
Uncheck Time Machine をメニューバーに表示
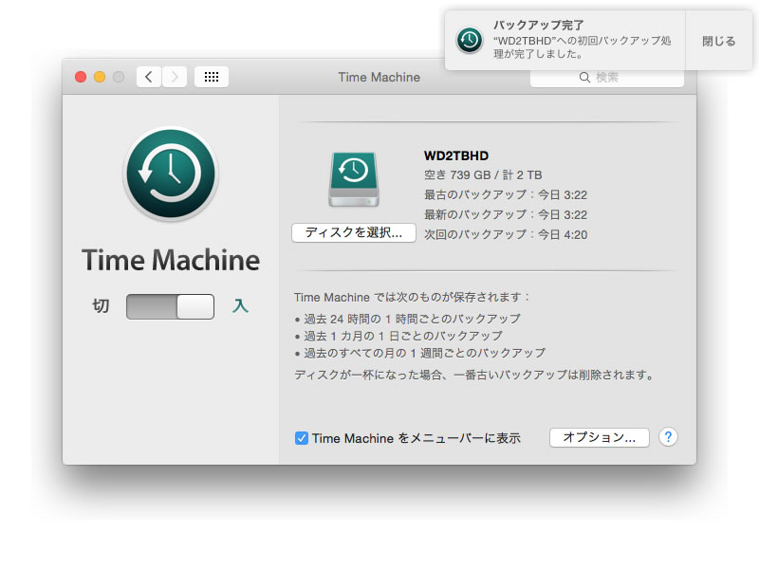pyautogui.click(x=301, y=438)
